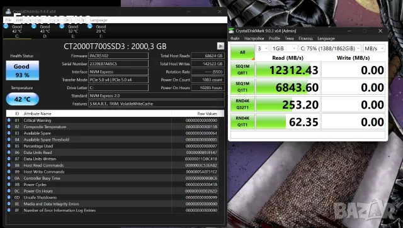
Task: Click the Total Host Writes value 142523 GB
Action: [x=208, y=63]
